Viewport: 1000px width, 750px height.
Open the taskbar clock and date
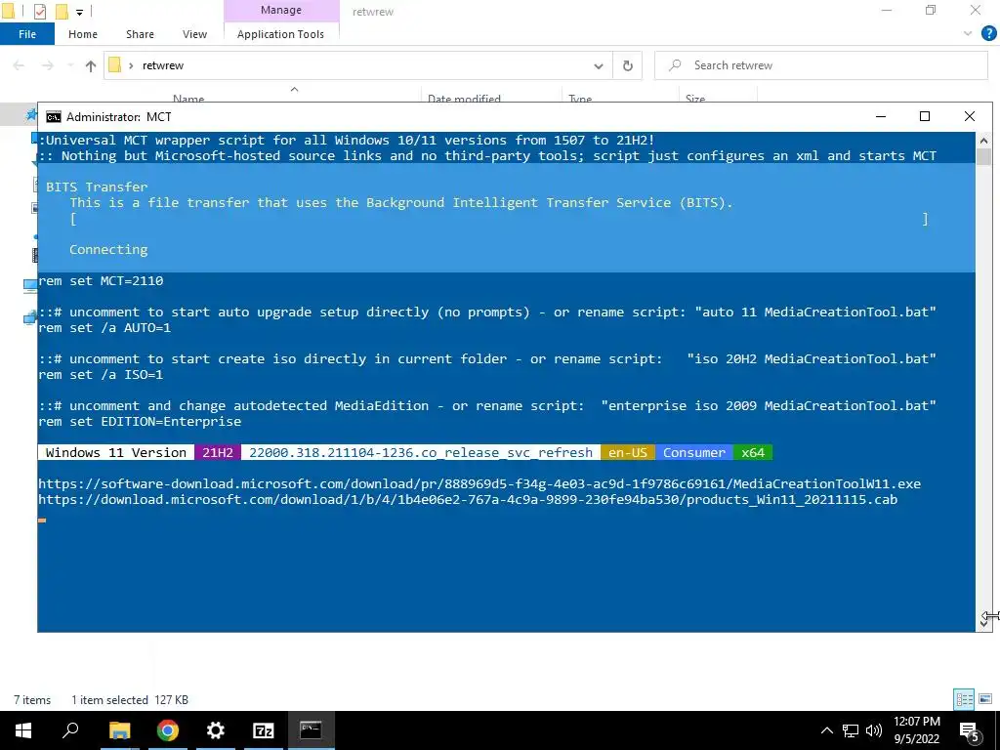(916, 730)
